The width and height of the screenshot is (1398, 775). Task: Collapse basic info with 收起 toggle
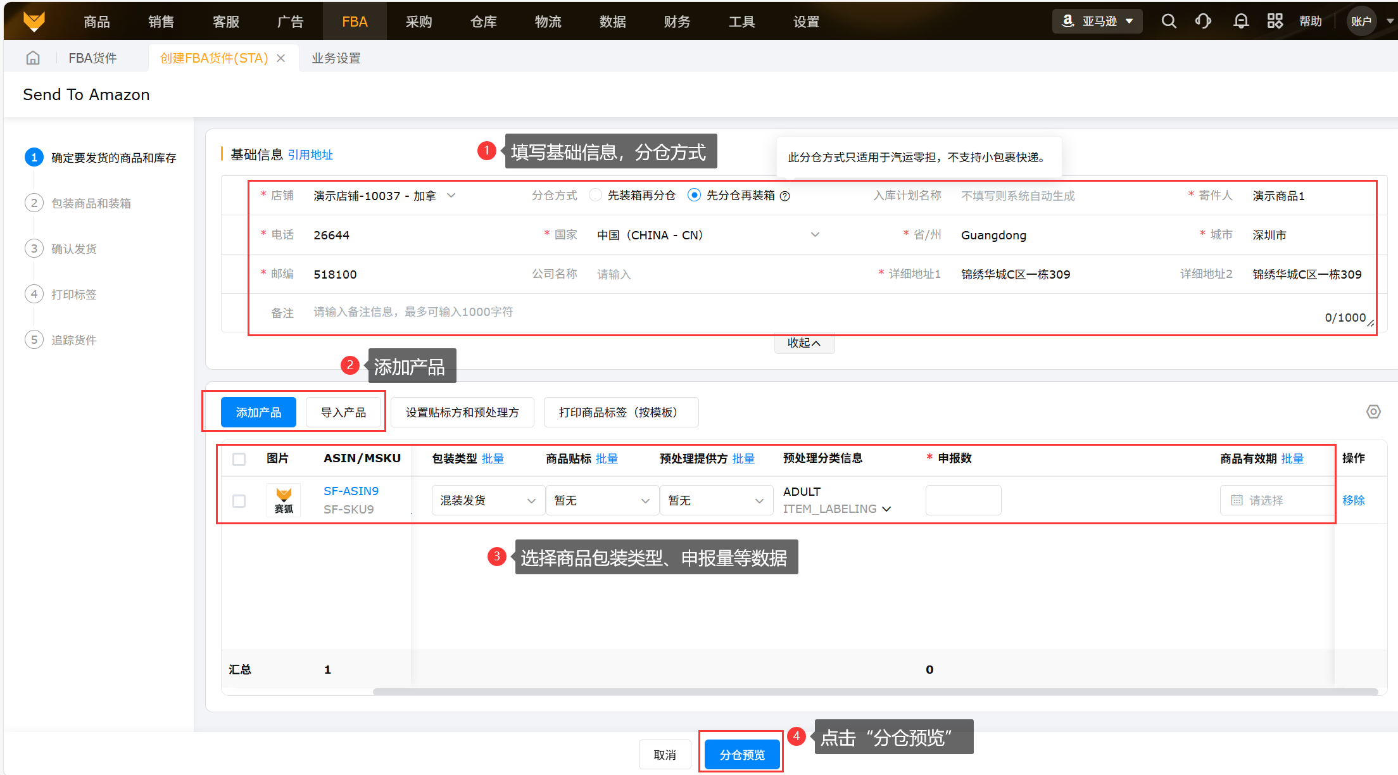[803, 343]
